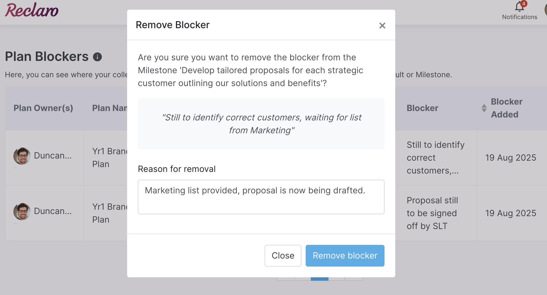Open the 'Still to identify correct customers' blocker
The width and height of the screenshot is (547, 295).
(435, 158)
